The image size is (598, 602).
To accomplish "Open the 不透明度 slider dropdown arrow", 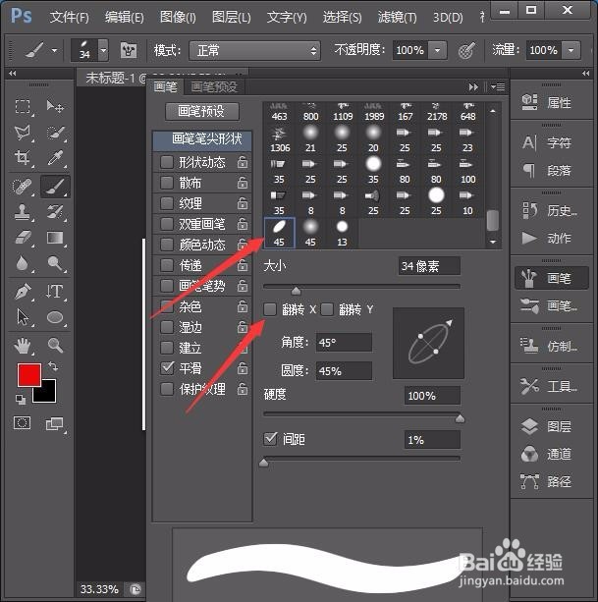I will coord(438,50).
